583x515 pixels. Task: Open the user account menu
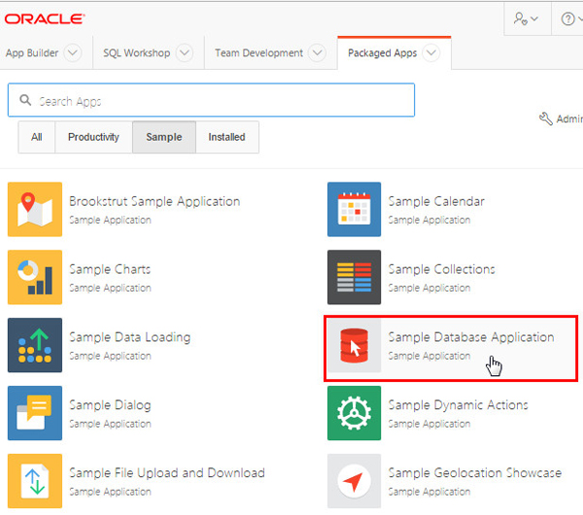[528, 18]
